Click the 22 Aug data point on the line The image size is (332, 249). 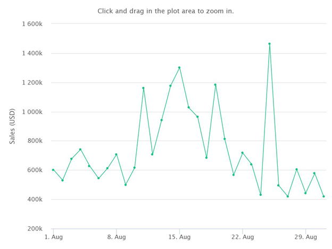243,153
